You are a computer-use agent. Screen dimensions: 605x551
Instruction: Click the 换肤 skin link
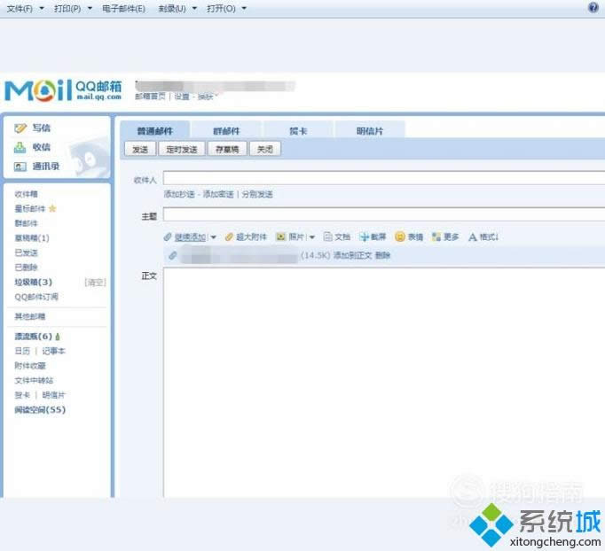pos(206,97)
